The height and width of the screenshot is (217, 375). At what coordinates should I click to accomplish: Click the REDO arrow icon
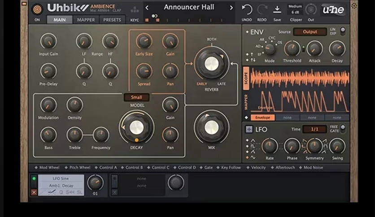tap(262, 10)
